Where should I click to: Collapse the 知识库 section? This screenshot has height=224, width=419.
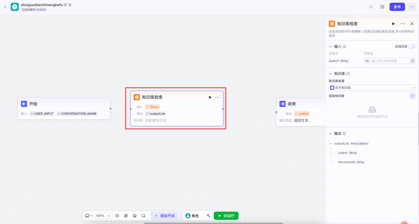click(x=331, y=74)
